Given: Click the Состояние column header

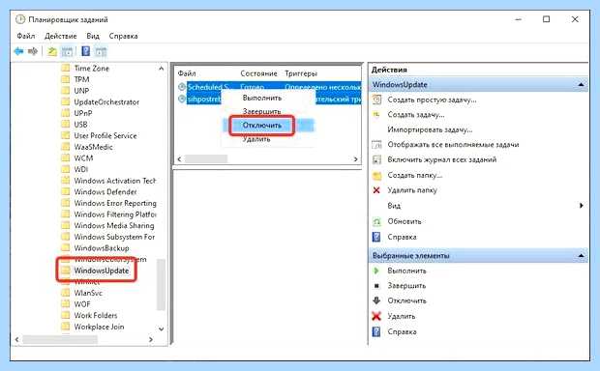Looking at the screenshot, I should (x=258, y=73).
